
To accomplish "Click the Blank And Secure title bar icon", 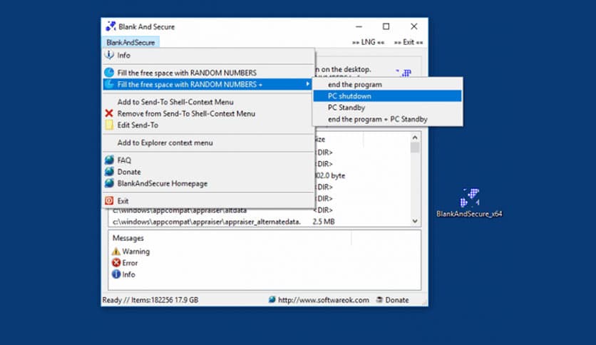I will click(x=111, y=26).
